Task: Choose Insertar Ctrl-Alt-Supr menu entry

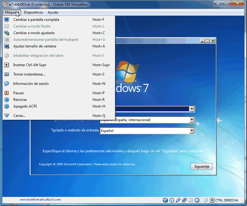Action: click(x=59, y=65)
